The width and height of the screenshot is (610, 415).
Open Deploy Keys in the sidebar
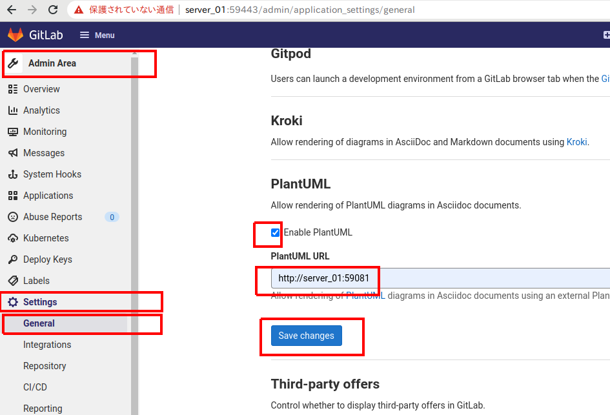48,259
